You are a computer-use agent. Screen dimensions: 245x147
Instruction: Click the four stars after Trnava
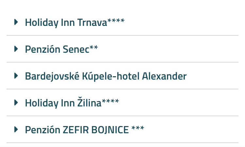pyautogui.click(x=116, y=22)
